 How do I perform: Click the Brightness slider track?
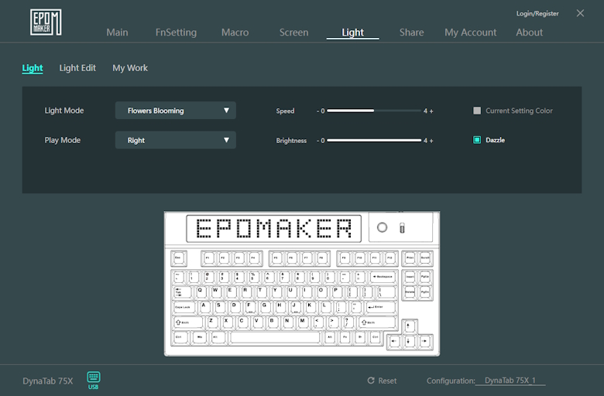374,141
